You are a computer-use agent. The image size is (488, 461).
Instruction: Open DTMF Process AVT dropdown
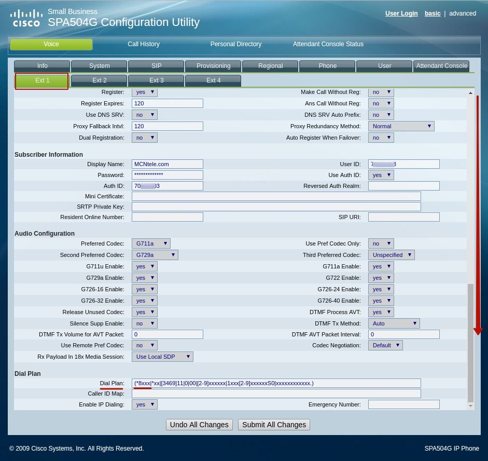tap(381, 312)
